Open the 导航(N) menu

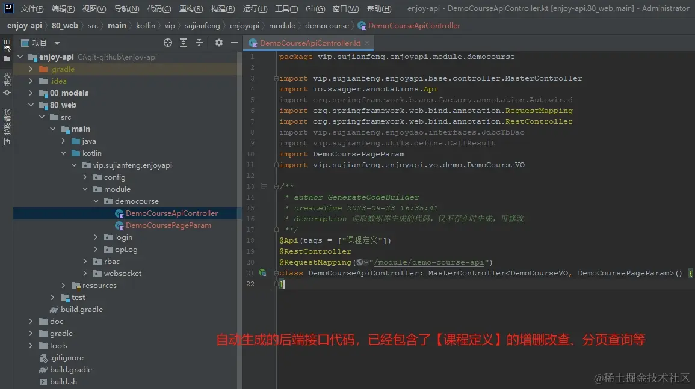point(126,8)
